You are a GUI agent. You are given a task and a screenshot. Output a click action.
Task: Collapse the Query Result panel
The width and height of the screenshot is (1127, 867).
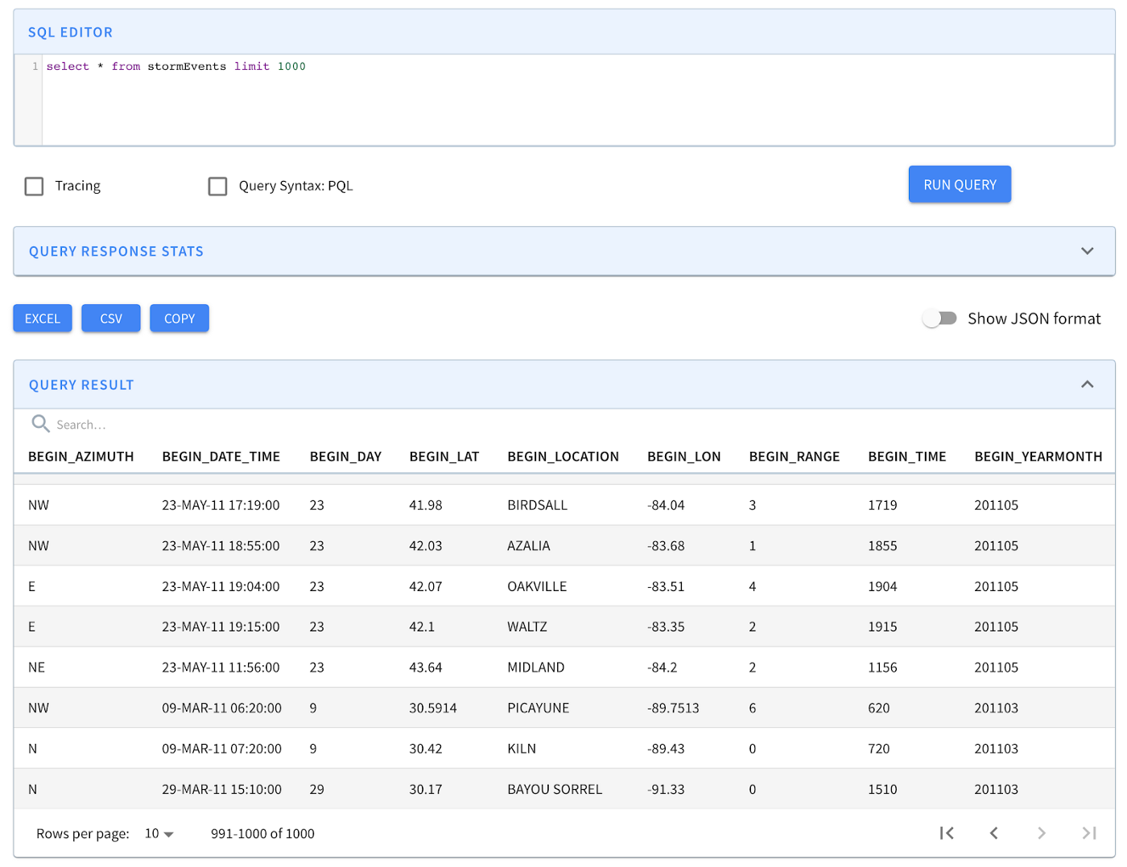pyautogui.click(x=1086, y=384)
